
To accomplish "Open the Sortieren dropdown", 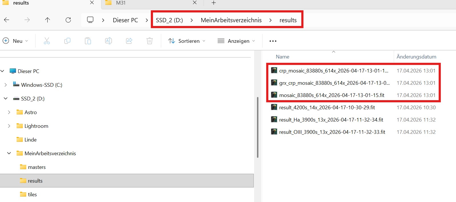I will (187, 41).
